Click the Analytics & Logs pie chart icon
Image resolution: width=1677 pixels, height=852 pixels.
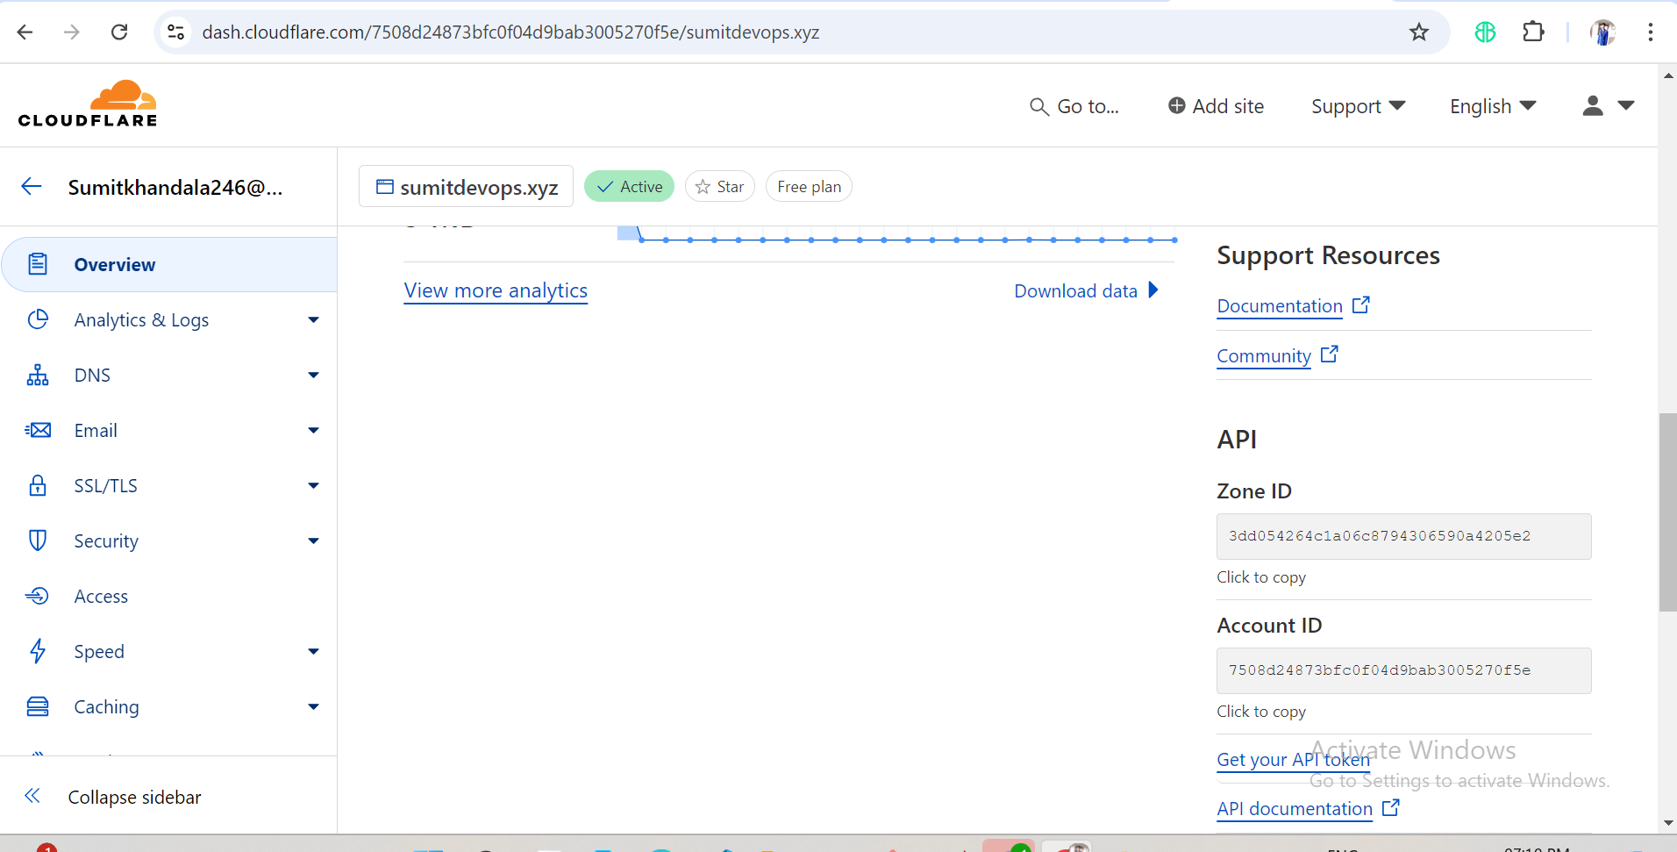[38, 319]
